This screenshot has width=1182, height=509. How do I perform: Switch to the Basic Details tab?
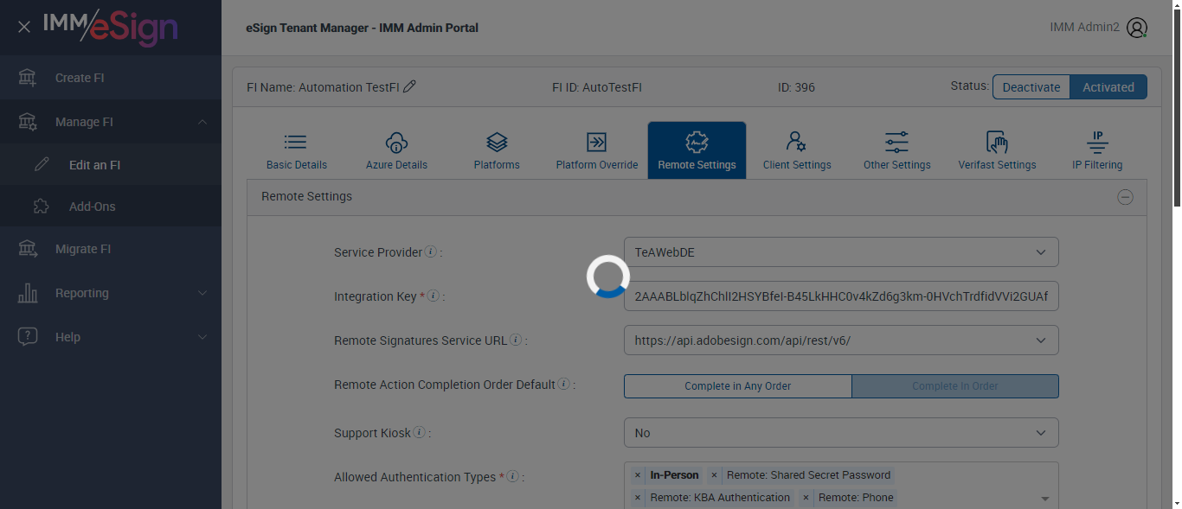click(x=297, y=150)
